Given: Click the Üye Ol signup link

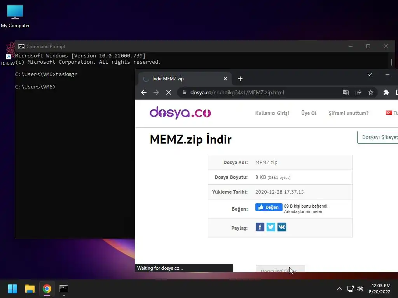Looking at the screenshot, I should (x=309, y=113).
